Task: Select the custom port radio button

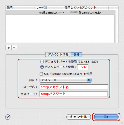Action: (x=42, y=67)
